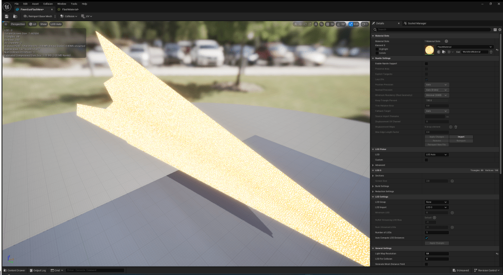Toggle Auto Compute LOD Distance checkbox
503x275 pixels.
click(x=426, y=238)
